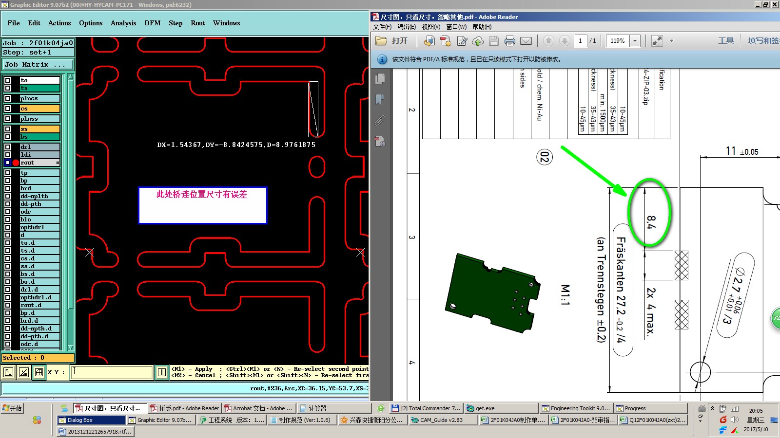Toggle the 'ts' layer checkbox
Viewport: 780px width, 438px height.
[x=8, y=88]
